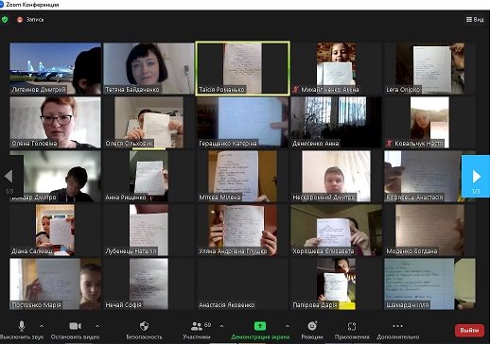This screenshot has height=344, width=490.
Task: Select video tile of Олеся Ольховик
Action: 149,122
